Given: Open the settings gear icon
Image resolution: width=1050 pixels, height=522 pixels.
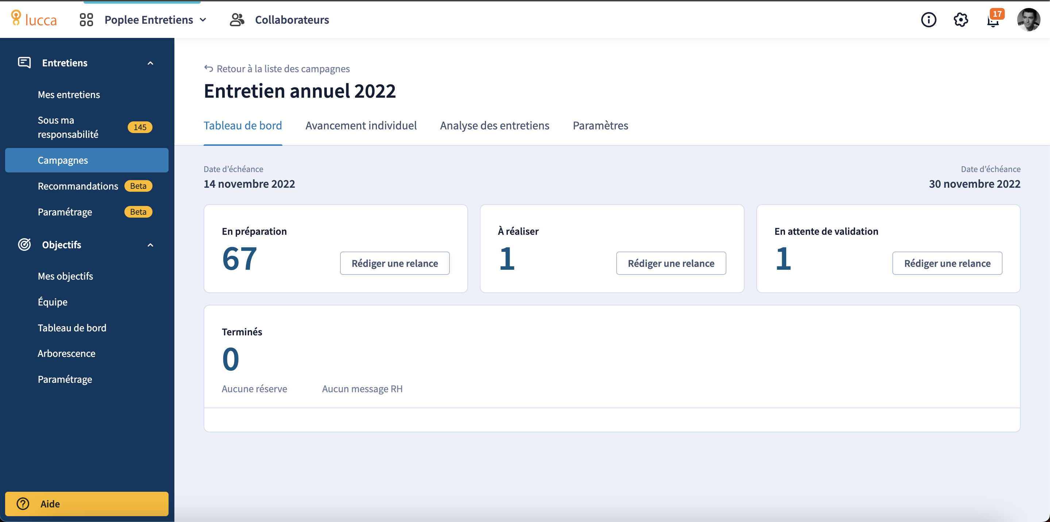Looking at the screenshot, I should pyautogui.click(x=961, y=20).
